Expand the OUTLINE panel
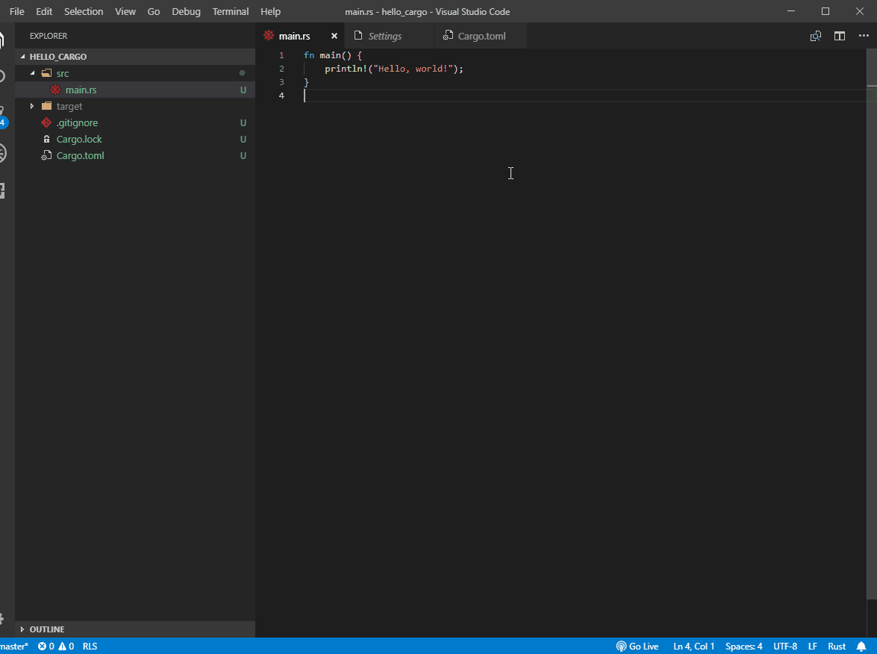The height and width of the screenshot is (654, 877). click(135, 629)
